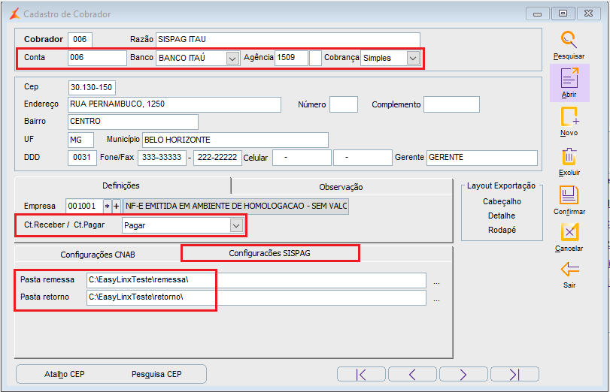The image size is (610, 392).
Task: Click the first Celular field
Action: pos(302,158)
